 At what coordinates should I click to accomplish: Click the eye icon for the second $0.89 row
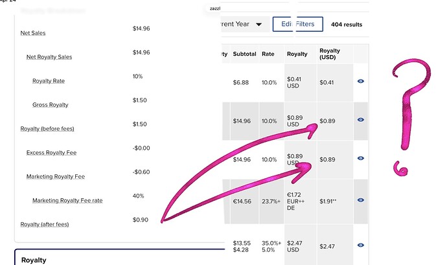[x=361, y=158]
